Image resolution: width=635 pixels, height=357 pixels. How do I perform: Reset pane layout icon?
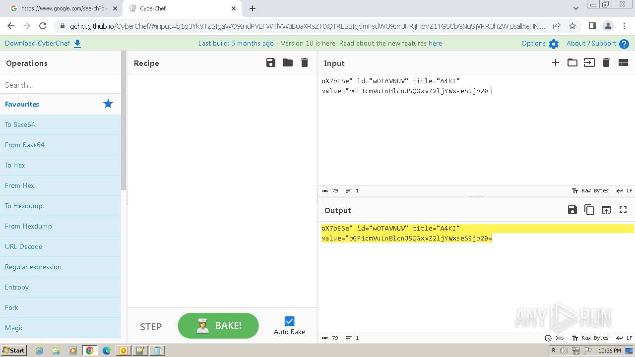tap(623, 62)
